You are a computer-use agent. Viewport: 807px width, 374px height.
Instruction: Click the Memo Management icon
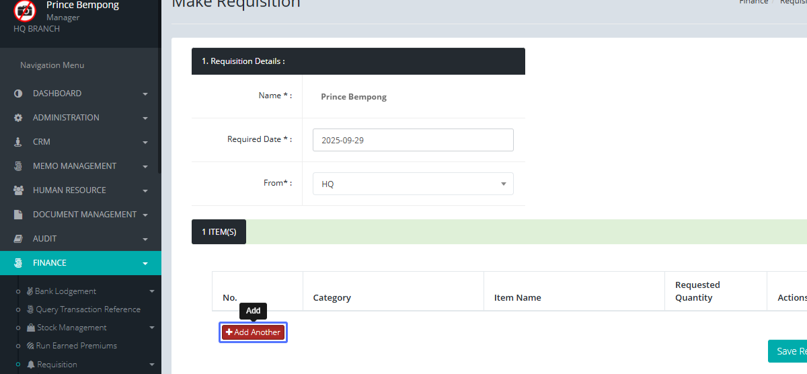click(18, 166)
